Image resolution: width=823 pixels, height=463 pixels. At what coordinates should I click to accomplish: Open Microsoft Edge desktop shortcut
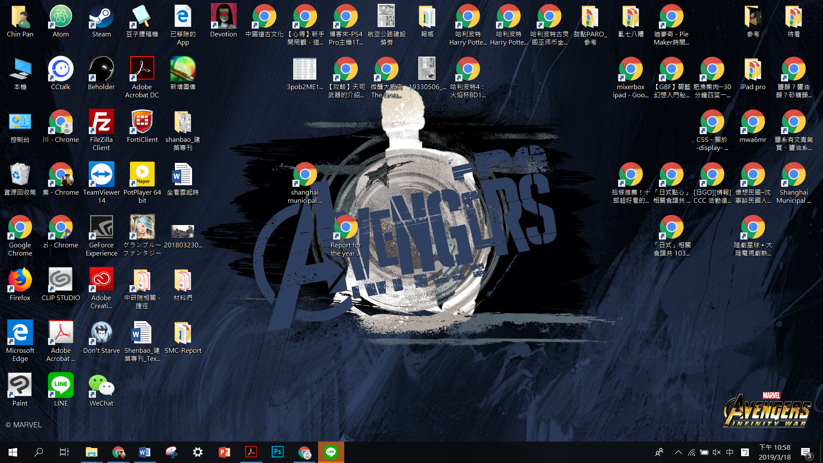[x=20, y=342]
